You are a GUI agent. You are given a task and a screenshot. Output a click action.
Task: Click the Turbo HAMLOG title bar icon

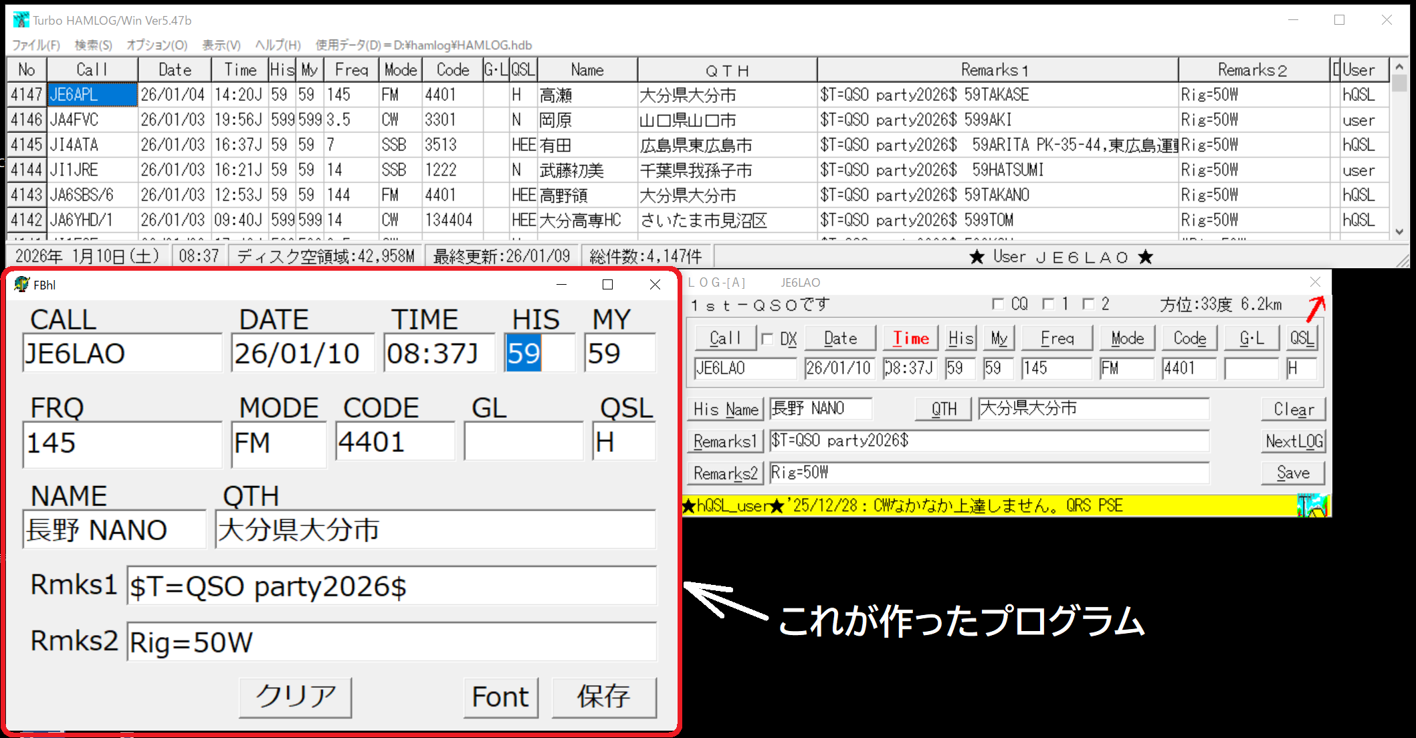(x=21, y=20)
